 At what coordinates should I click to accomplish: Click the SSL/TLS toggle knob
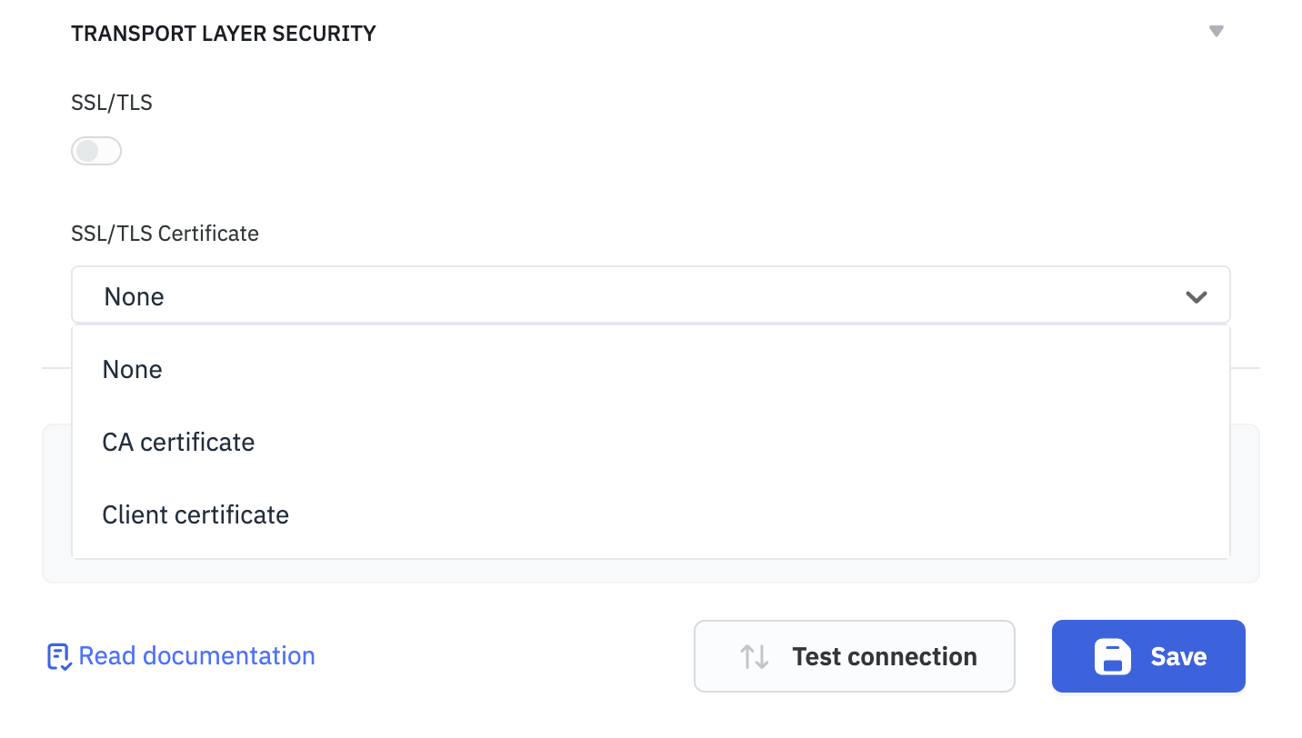[x=86, y=150]
